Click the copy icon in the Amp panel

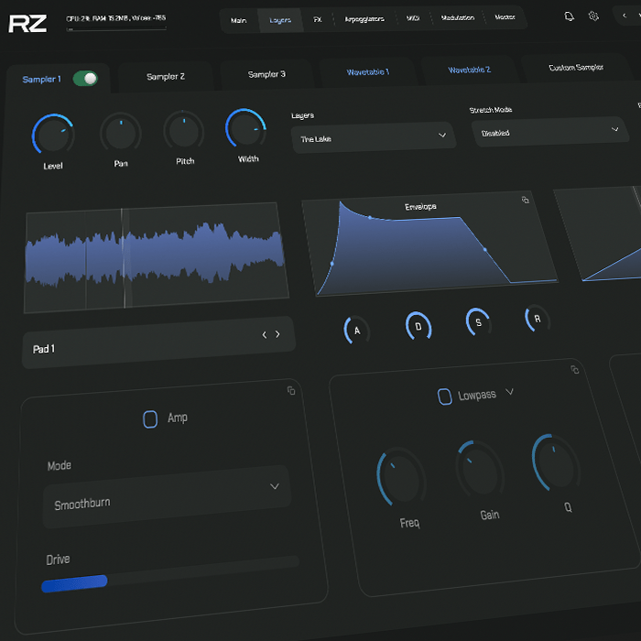coord(291,391)
